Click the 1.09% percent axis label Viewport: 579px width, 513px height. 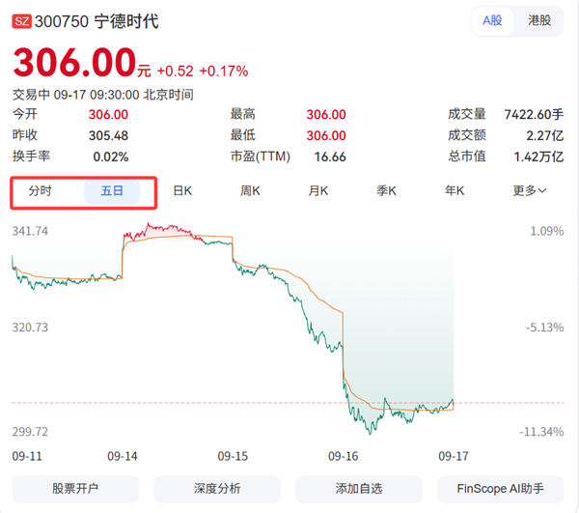[x=547, y=231]
